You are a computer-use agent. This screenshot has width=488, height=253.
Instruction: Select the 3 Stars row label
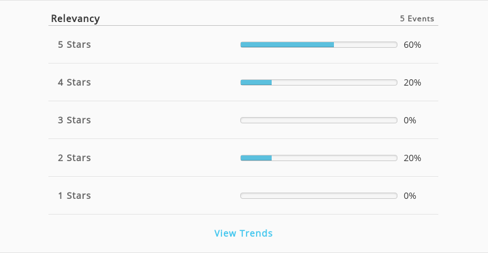74,120
